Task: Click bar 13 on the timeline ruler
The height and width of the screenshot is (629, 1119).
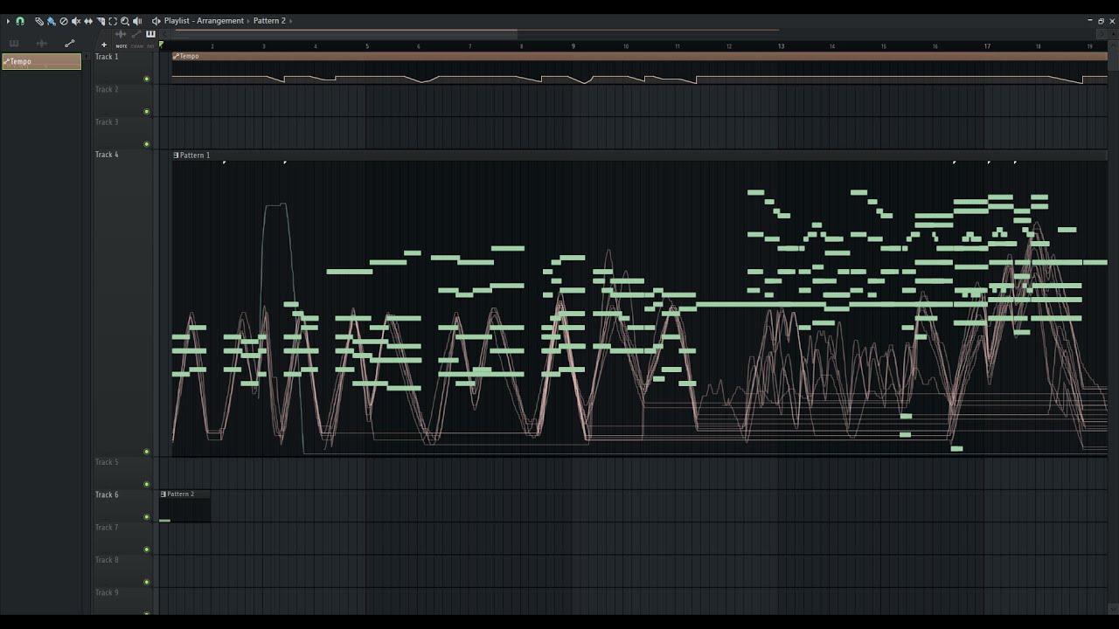Action: 781,45
